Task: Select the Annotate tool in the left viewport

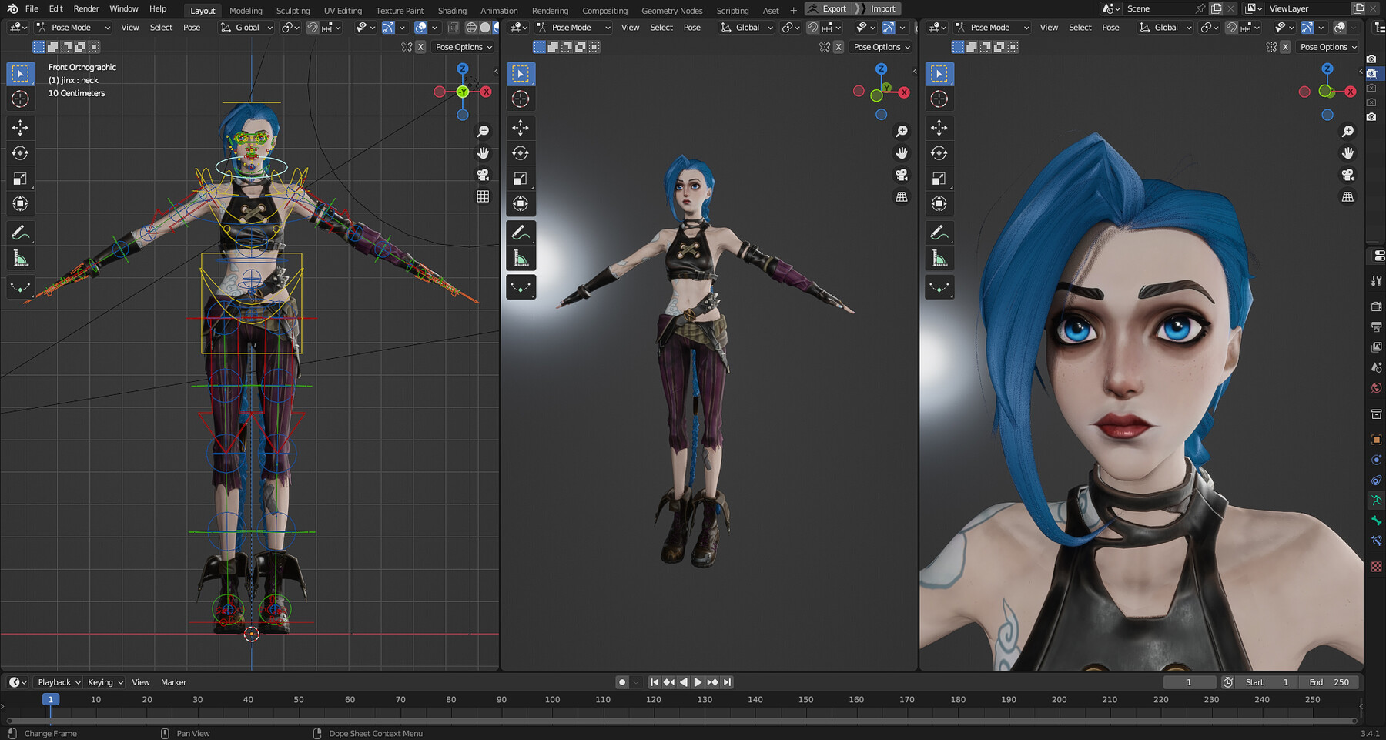Action: 21,233
